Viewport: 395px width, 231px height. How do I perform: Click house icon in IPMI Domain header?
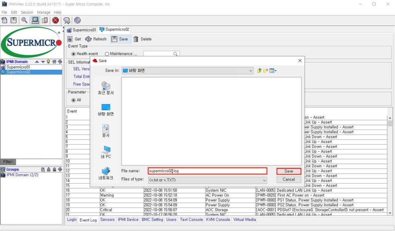coord(54,62)
